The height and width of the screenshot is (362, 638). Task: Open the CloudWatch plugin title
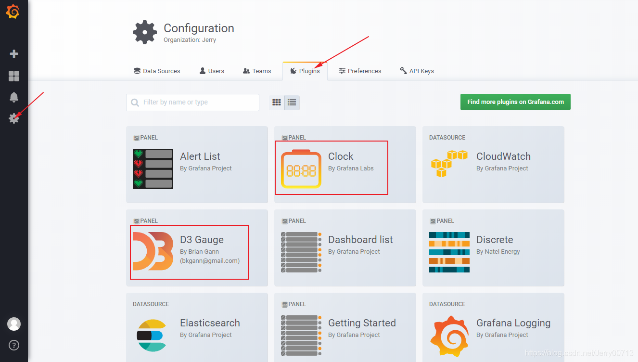coord(503,156)
